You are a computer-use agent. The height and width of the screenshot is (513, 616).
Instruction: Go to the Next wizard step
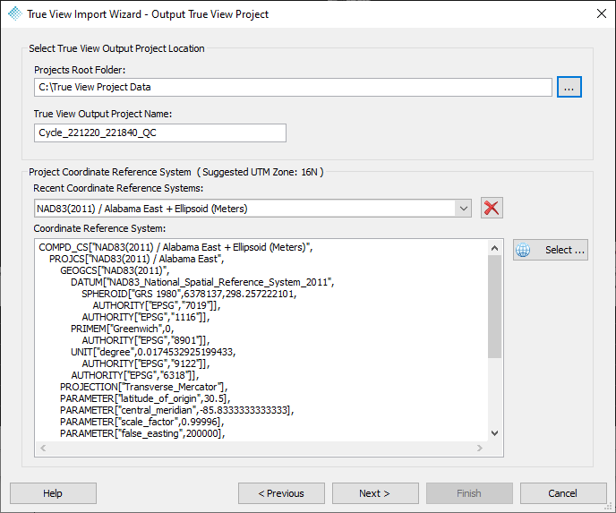pos(375,493)
